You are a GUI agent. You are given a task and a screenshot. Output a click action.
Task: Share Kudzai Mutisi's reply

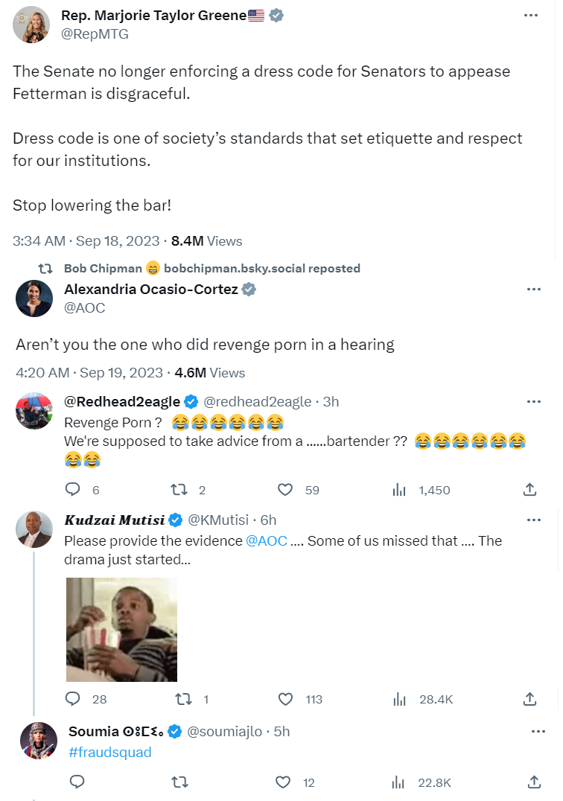[x=529, y=699]
